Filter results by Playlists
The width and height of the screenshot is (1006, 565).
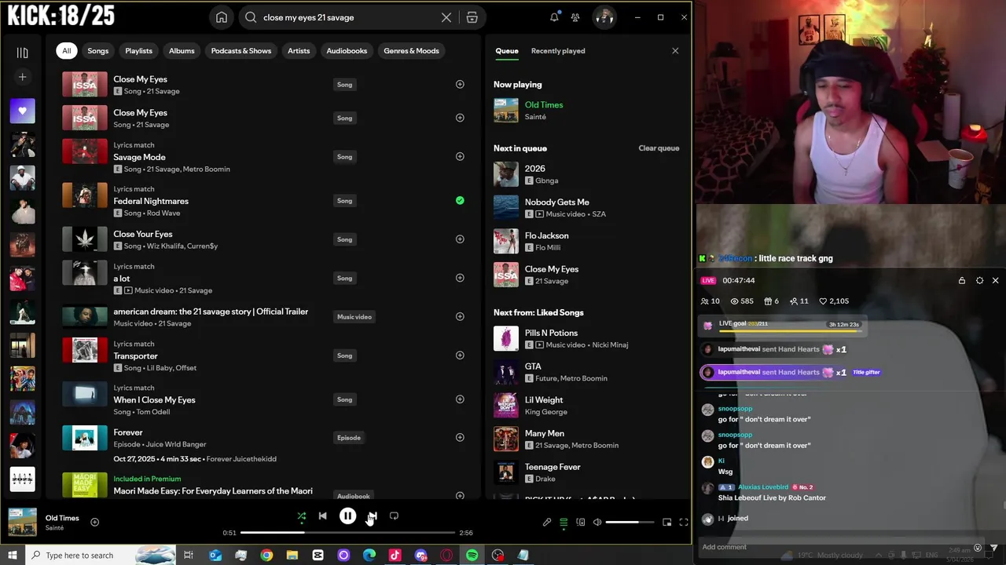(x=138, y=51)
